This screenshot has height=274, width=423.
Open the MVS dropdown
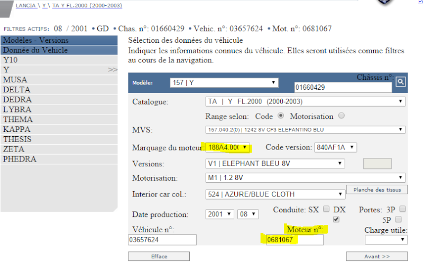[306, 129]
